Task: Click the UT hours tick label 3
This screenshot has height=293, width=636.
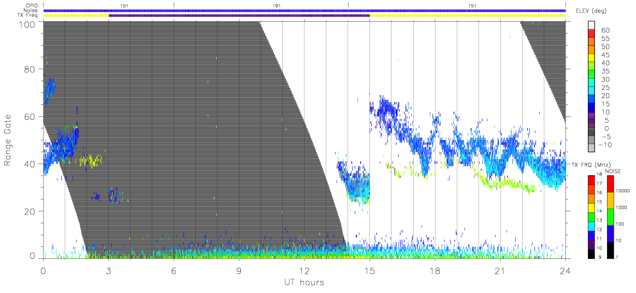Action: (x=109, y=270)
